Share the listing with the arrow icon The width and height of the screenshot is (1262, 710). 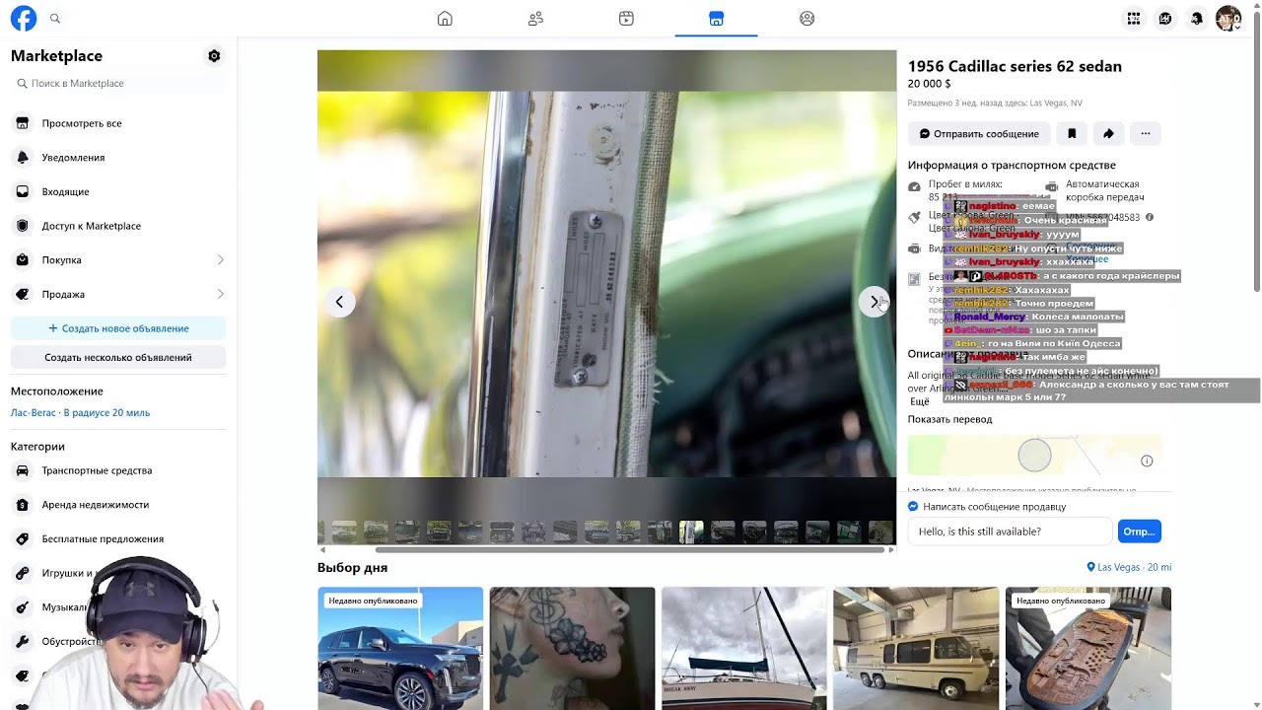tap(1108, 133)
